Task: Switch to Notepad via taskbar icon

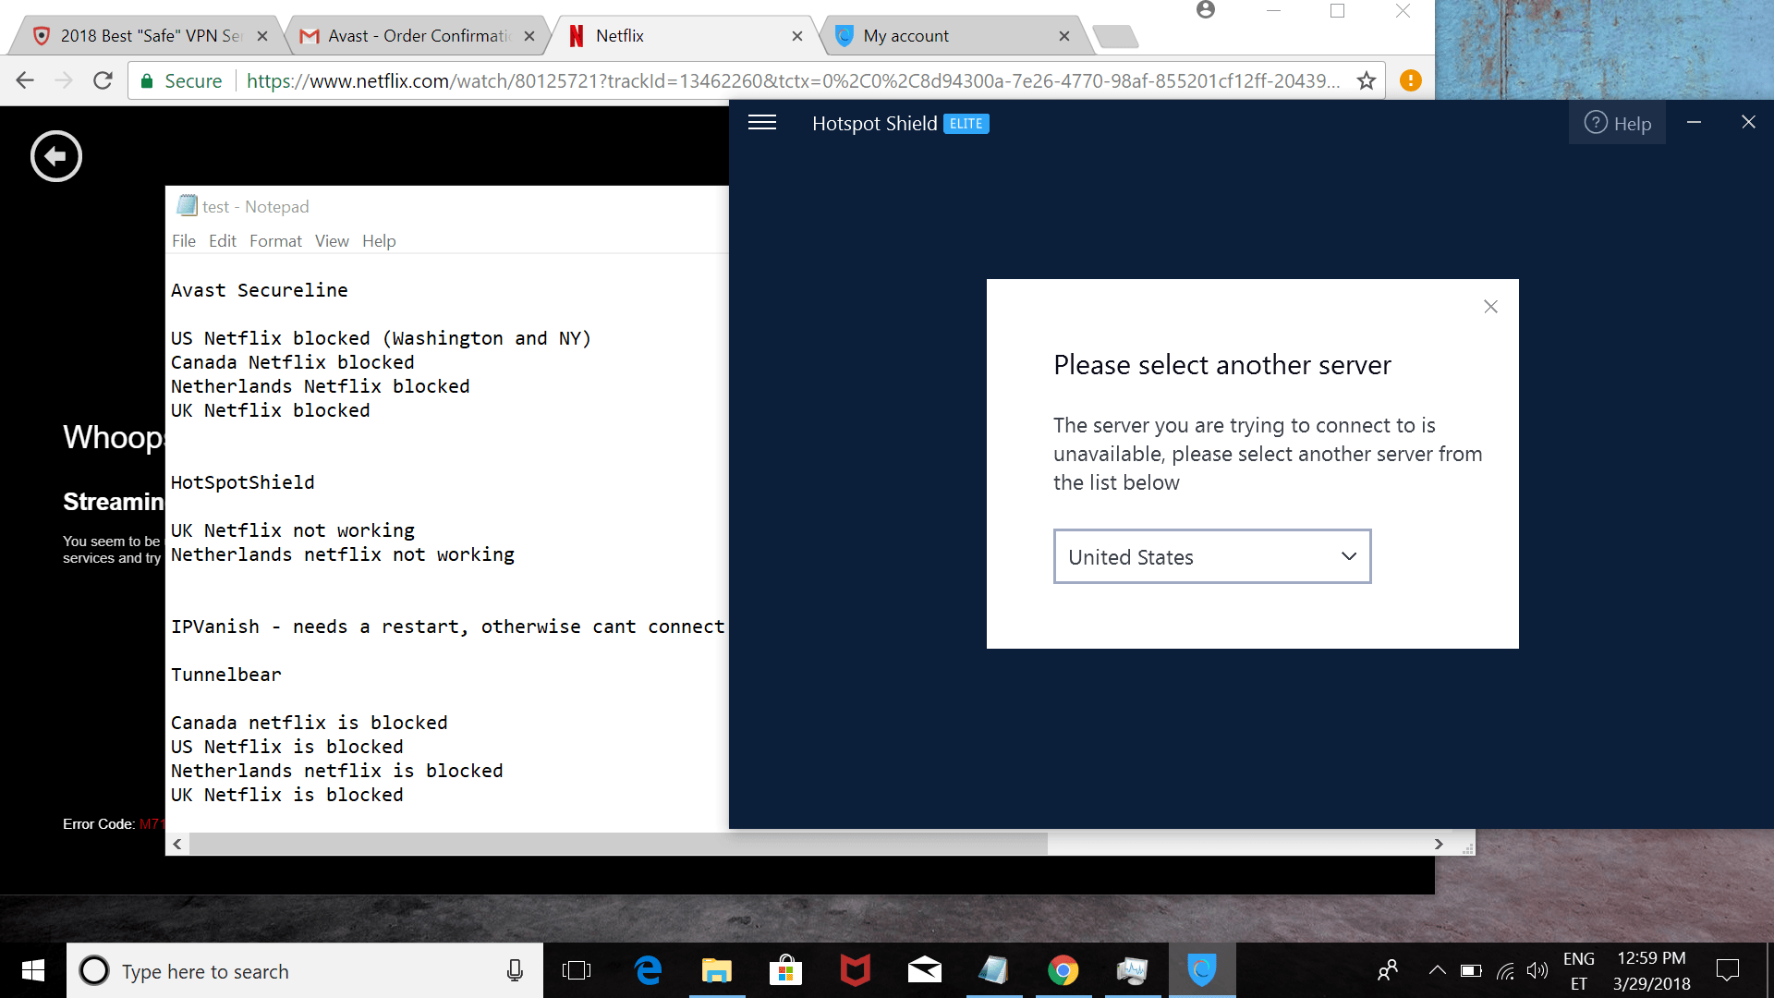Action: 993,970
